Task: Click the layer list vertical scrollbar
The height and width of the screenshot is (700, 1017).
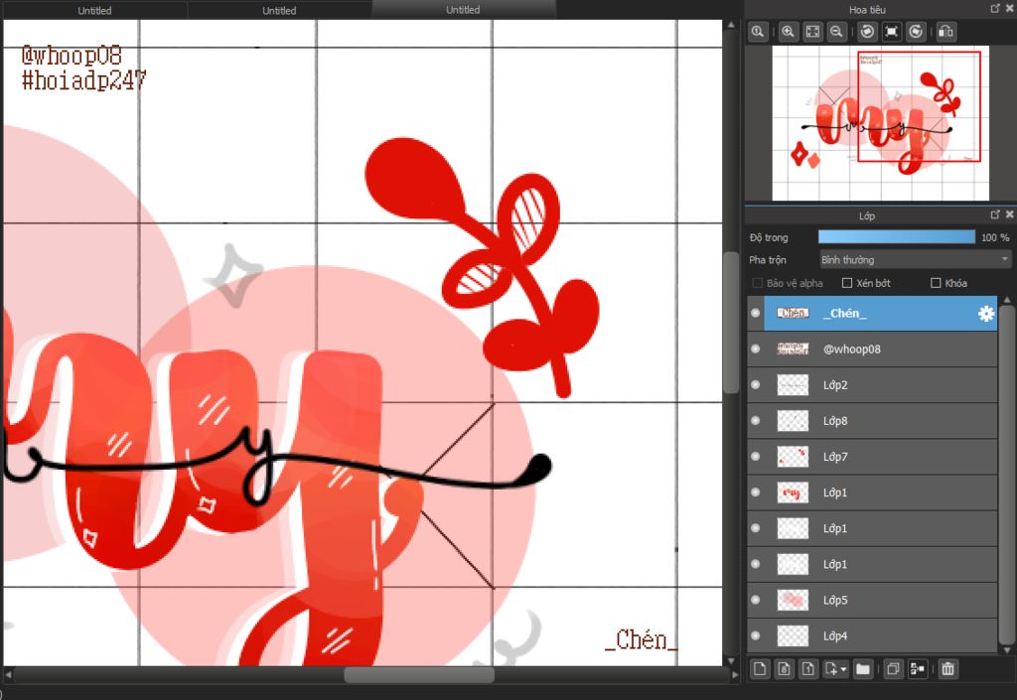Action: (1006, 474)
